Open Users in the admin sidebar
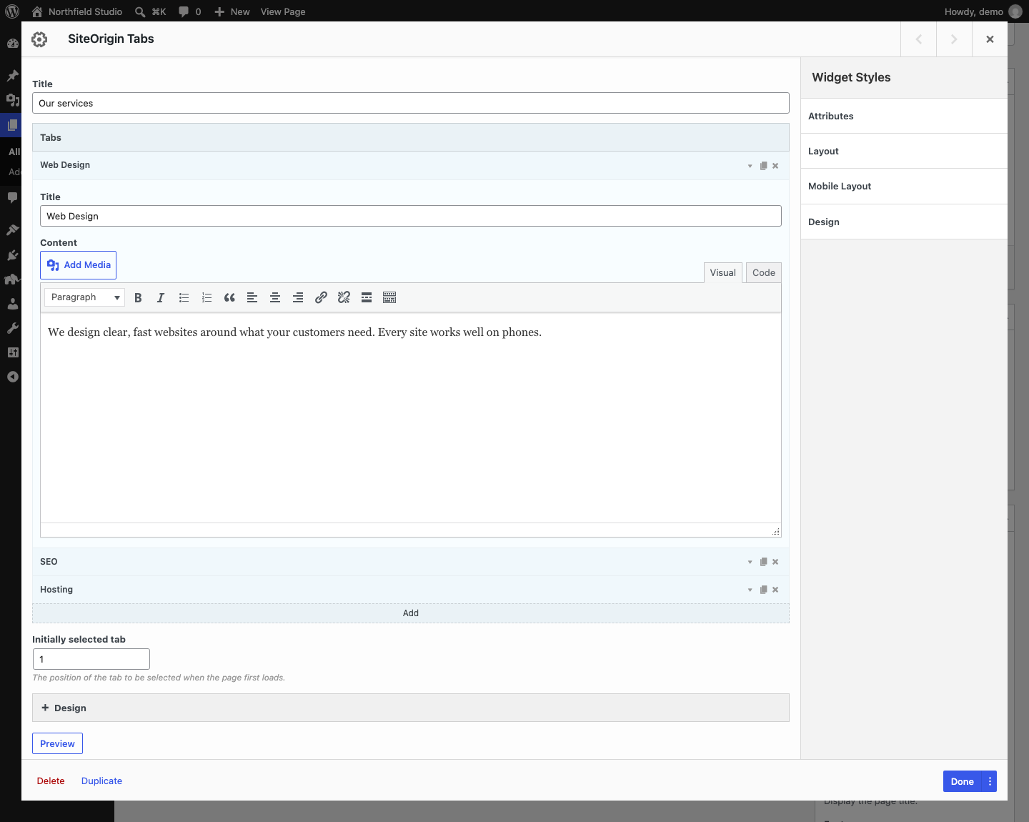The height and width of the screenshot is (822, 1029). pyautogui.click(x=12, y=304)
